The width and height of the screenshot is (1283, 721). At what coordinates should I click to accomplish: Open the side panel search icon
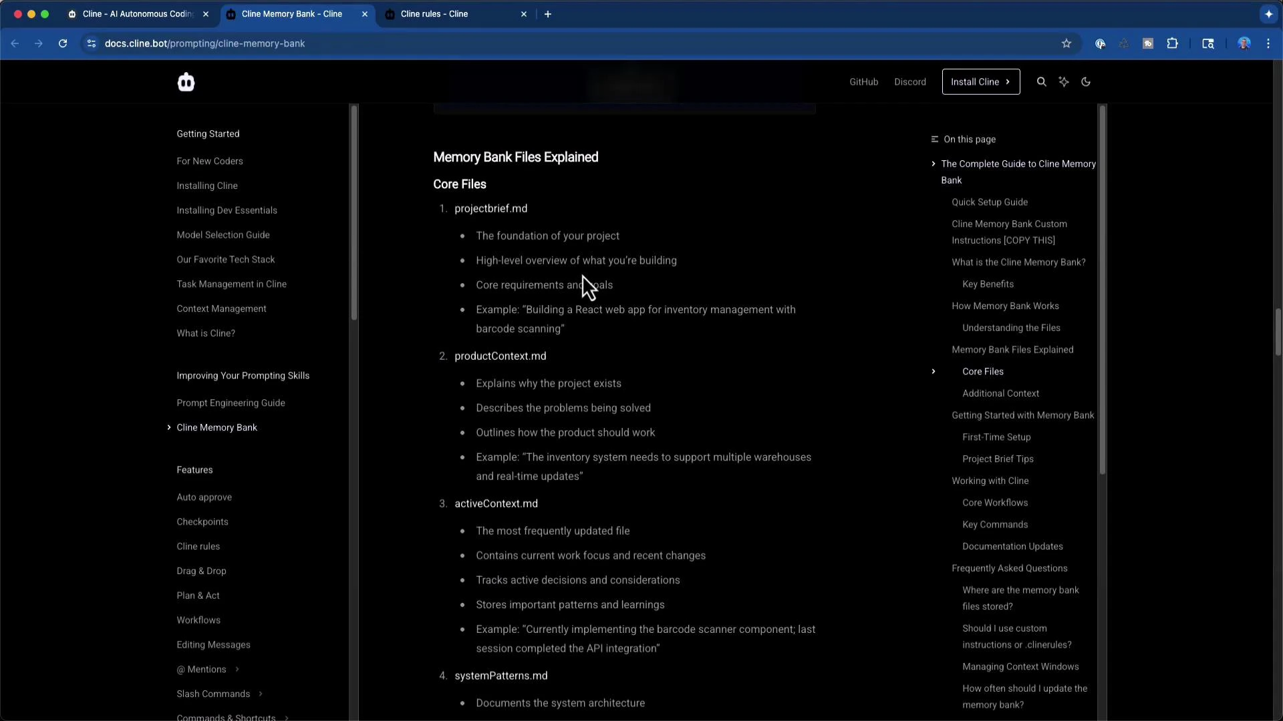[1208, 43]
